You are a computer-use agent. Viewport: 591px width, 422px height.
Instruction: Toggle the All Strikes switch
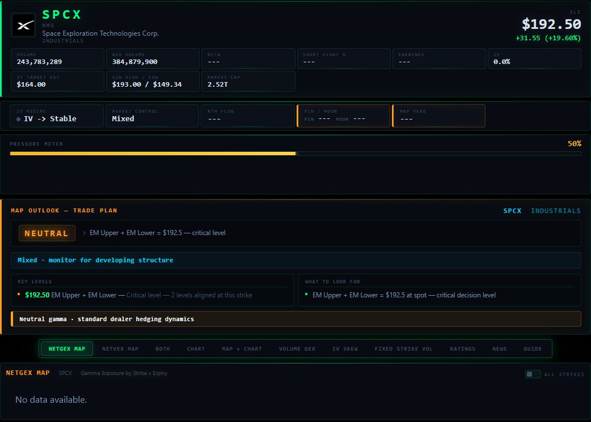pyautogui.click(x=533, y=374)
